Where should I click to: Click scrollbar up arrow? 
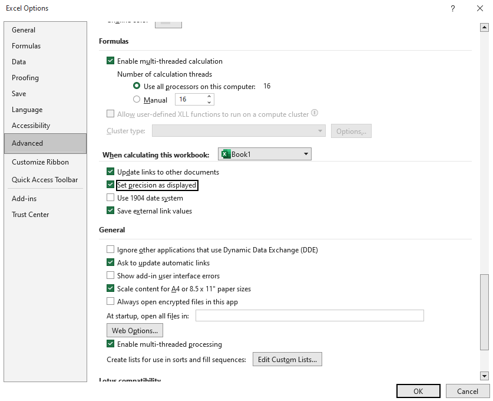click(484, 27)
